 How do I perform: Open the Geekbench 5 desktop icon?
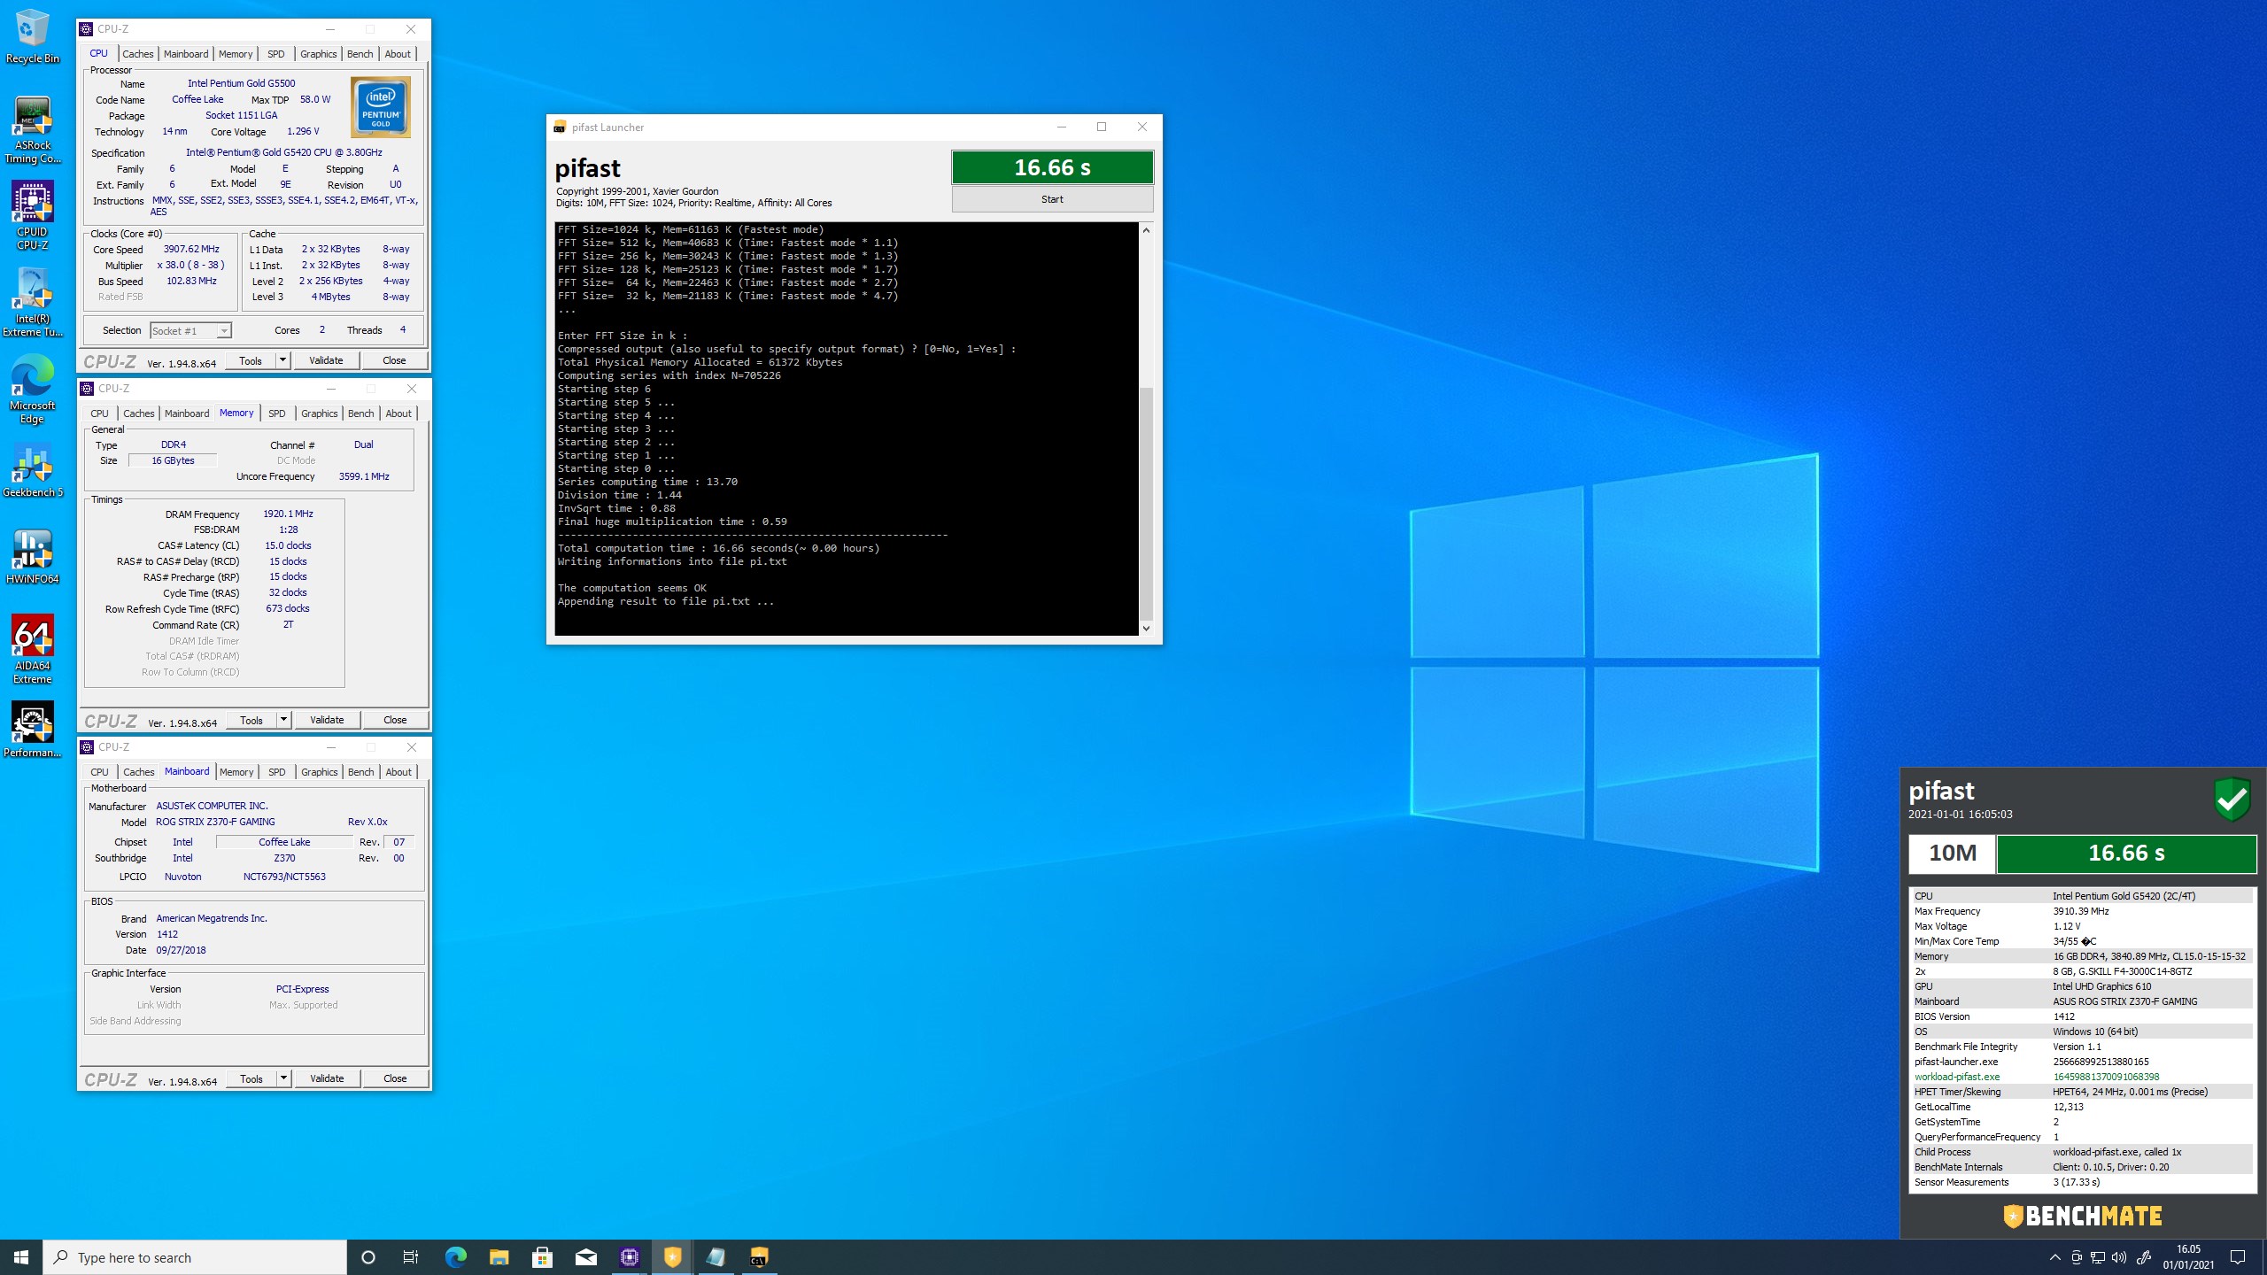(x=33, y=470)
